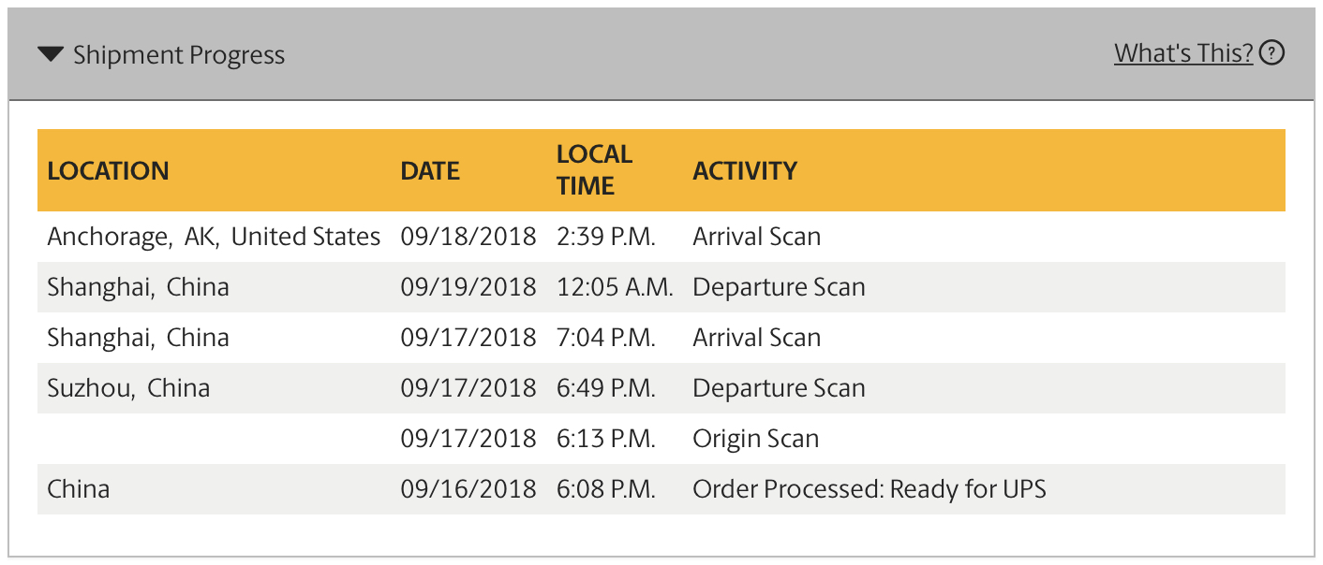The height and width of the screenshot is (565, 1323).
Task: Select the 09/19/2018 date cell
Action: pyautogui.click(x=468, y=287)
